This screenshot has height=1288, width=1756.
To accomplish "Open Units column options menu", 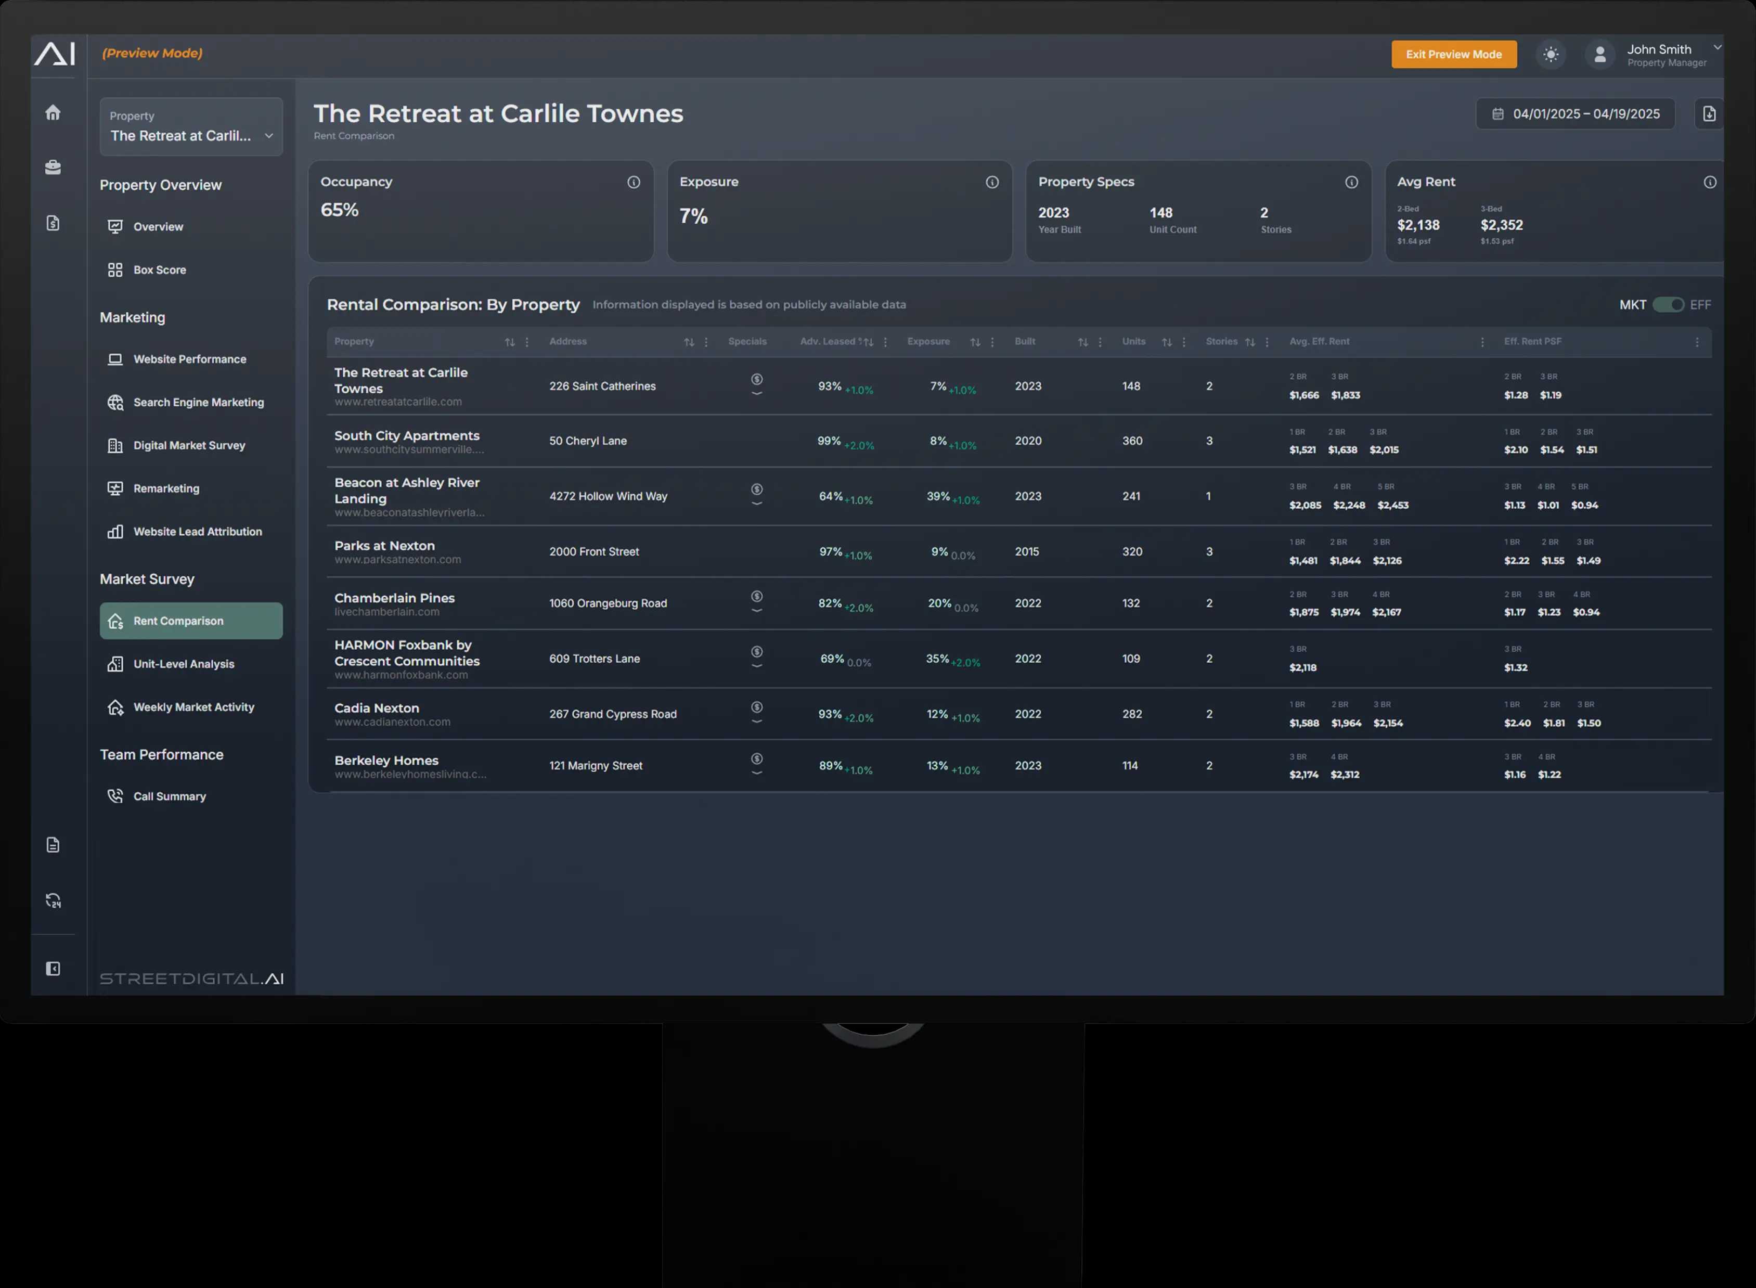I will tap(1184, 342).
